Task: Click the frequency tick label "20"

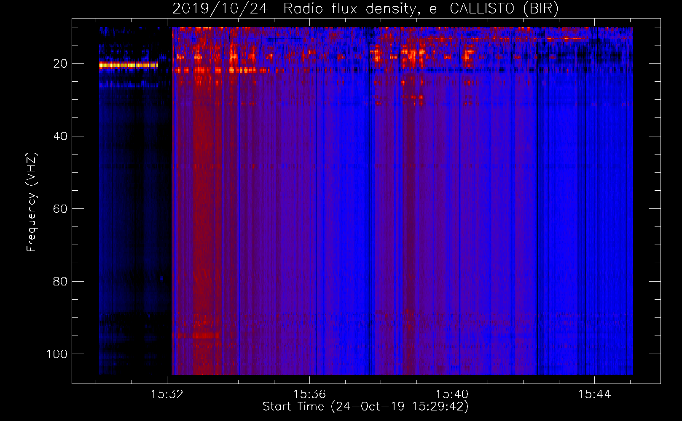Action: coord(60,64)
